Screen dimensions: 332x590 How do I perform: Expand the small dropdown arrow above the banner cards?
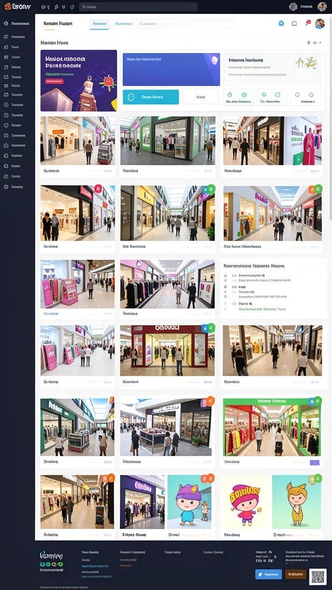click(x=320, y=43)
